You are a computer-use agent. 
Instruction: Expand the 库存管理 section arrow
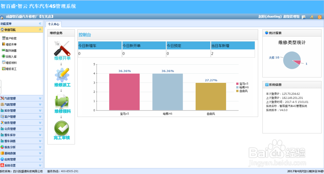pyautogui.click(x=40, y=110)
